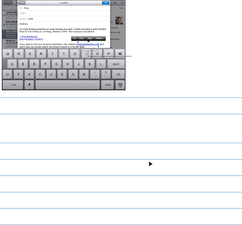Tap the V key
The image size is (242, 225).
point(51,74)
